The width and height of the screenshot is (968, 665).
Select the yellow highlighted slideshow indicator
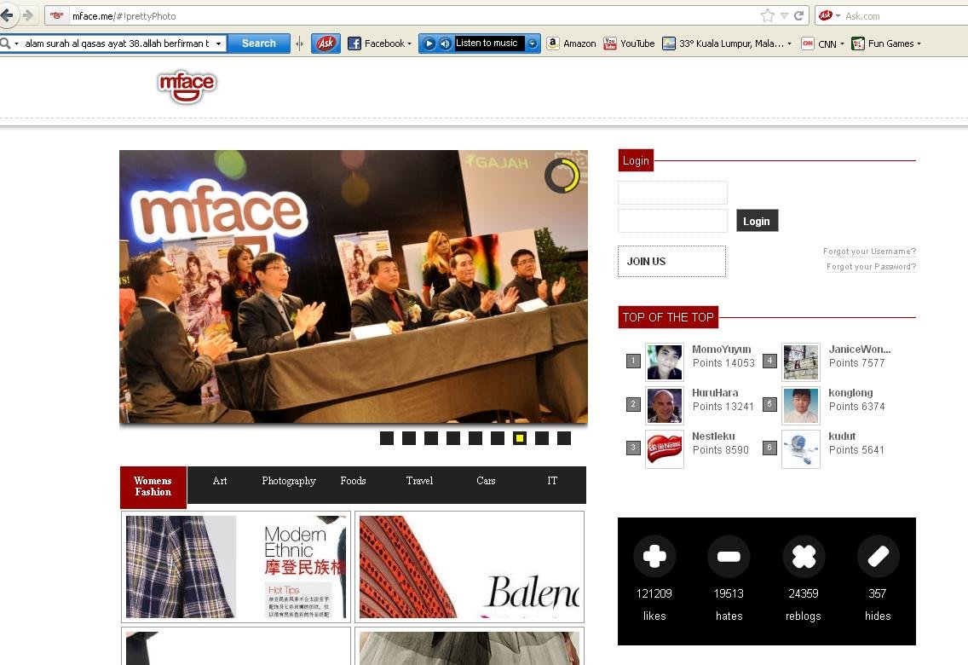tap(520, 438)
